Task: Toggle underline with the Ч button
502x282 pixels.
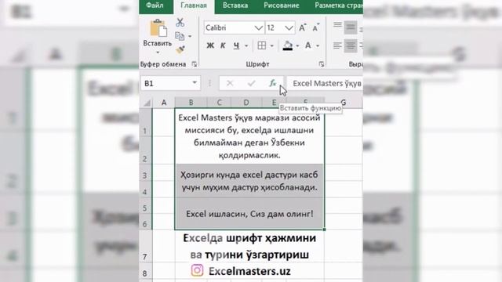Action: [x=236, y=45]
